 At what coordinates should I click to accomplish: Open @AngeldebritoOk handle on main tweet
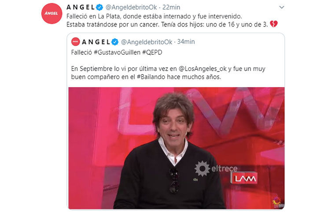point(131,7)
